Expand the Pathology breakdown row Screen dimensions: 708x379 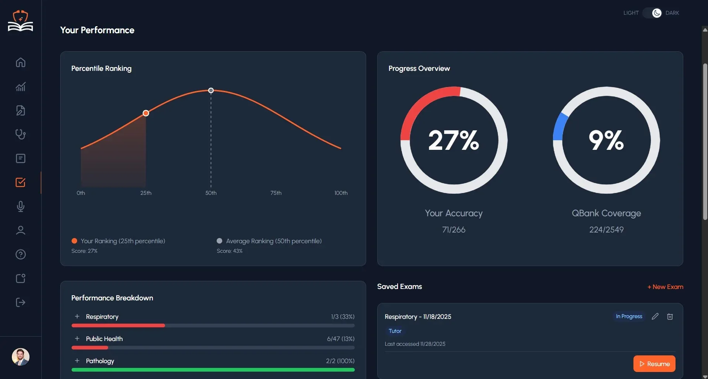[x=77, y=361]
